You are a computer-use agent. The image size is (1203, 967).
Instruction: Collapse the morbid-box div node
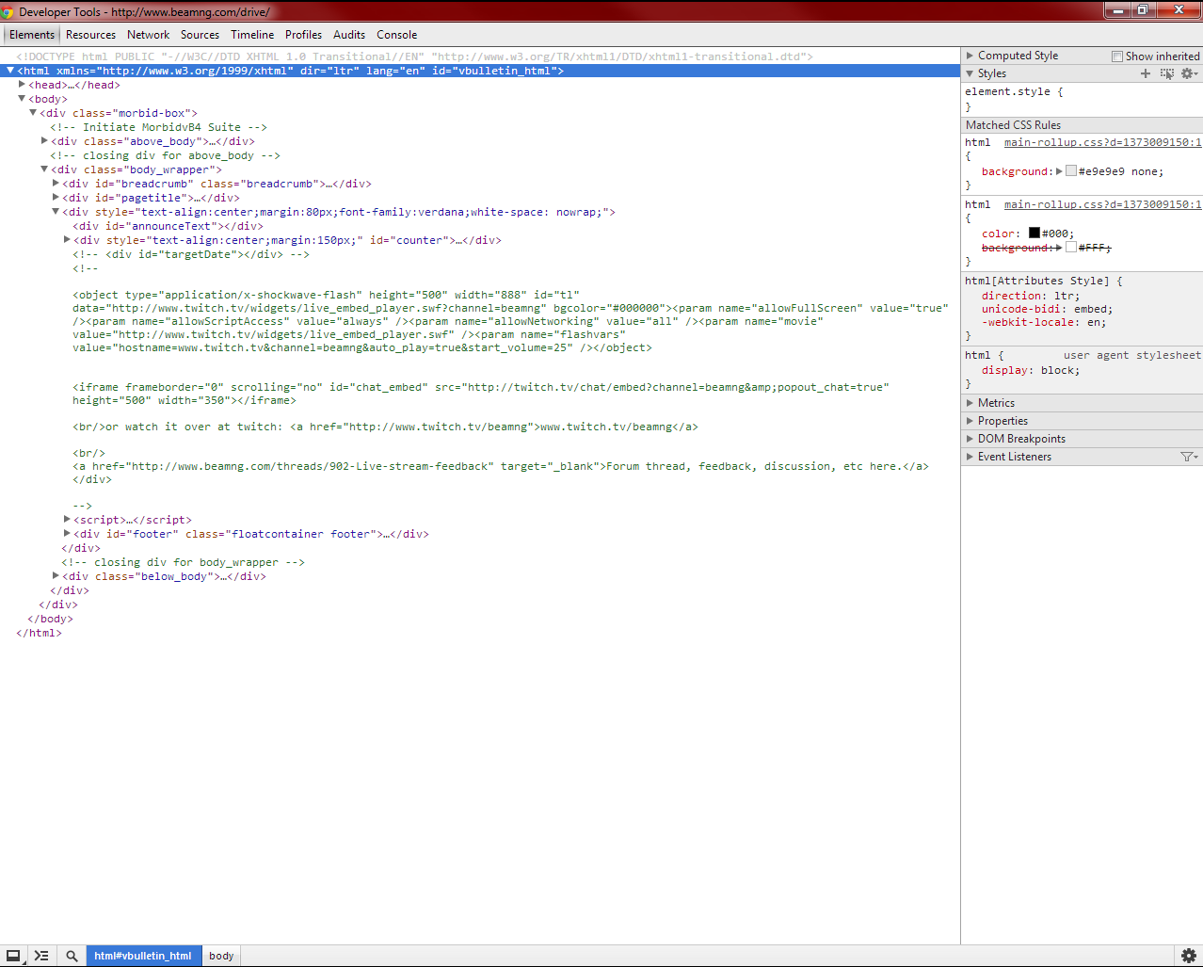point(33,113)
